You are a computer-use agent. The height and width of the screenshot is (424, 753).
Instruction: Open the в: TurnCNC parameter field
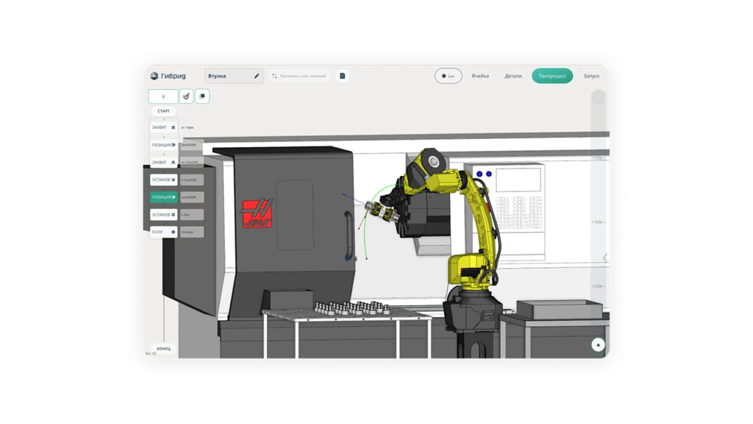pos(192,180)
